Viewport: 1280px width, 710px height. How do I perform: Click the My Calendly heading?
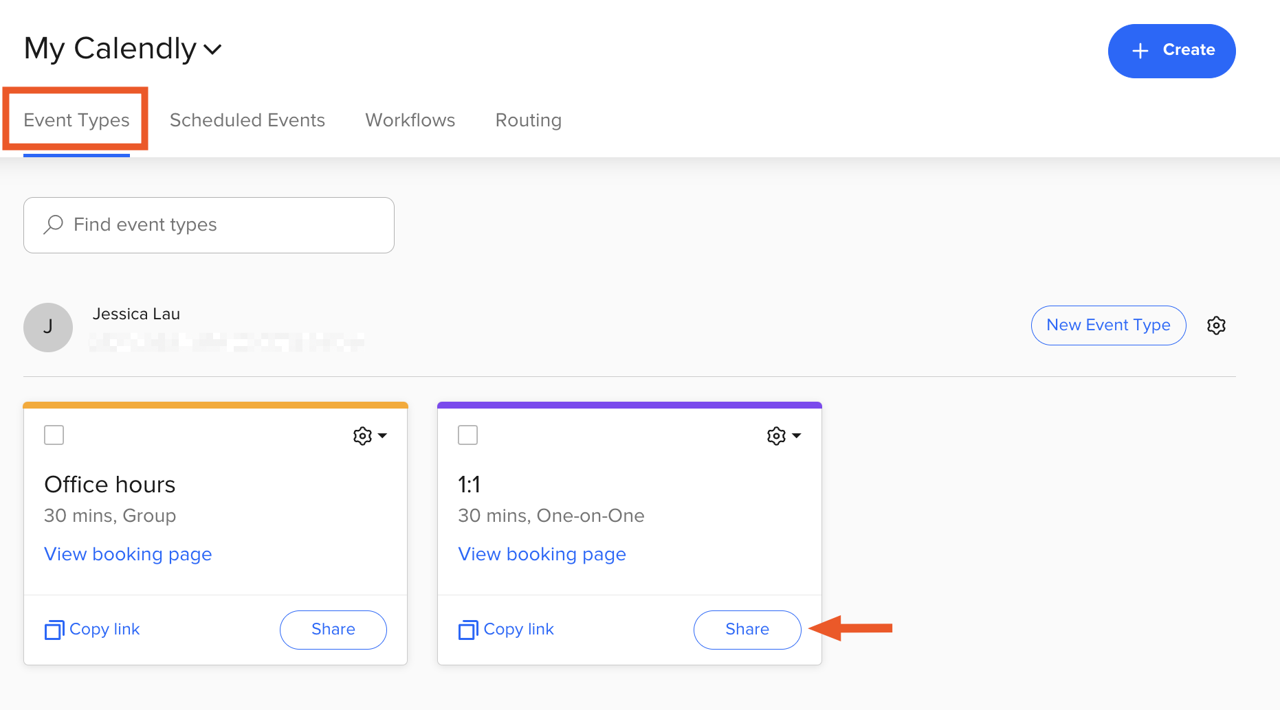[x=110, y=49]
